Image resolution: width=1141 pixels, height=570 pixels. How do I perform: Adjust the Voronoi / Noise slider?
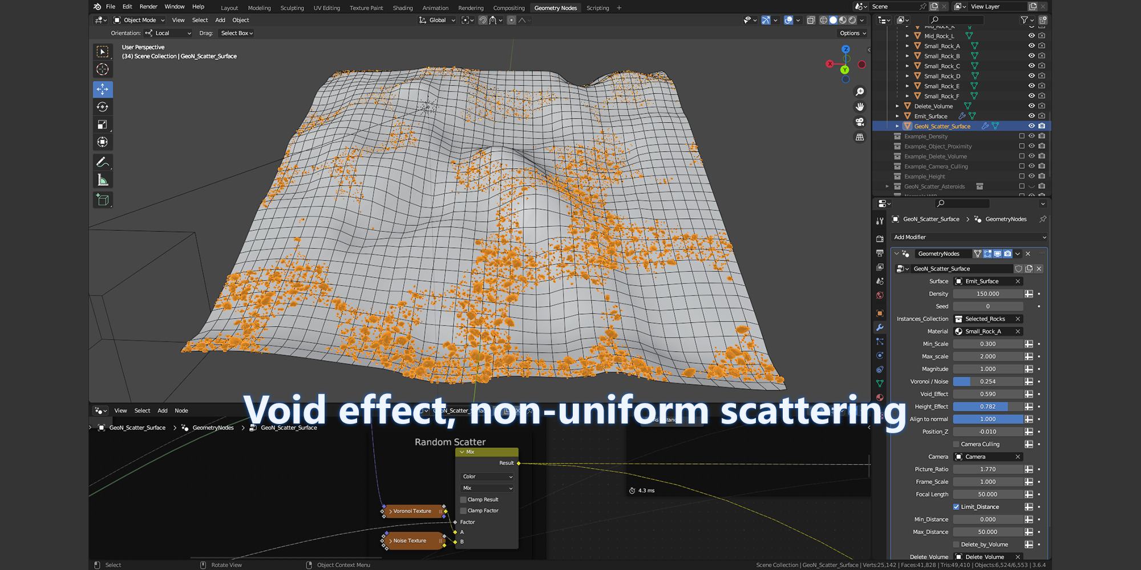tap(988, 381)
